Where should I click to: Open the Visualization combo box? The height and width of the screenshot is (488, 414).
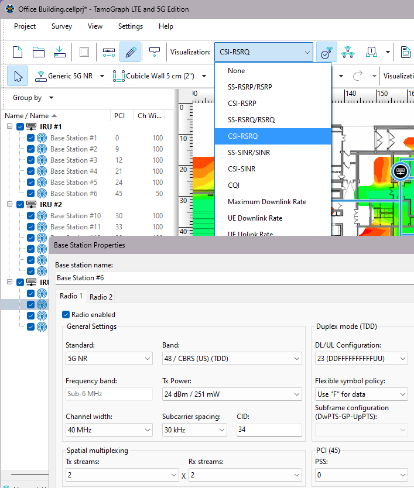[264, 52]
